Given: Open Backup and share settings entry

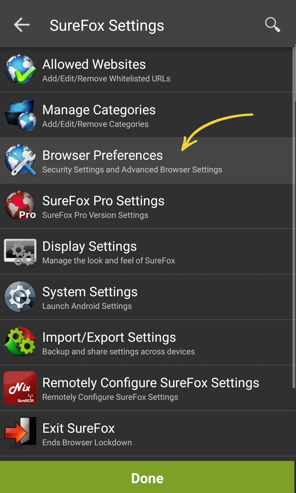Looking at the screenshot, I should pyautogui.click(x=147, y=343).
